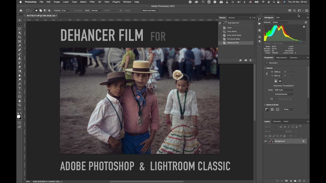Pick the Crop tool in toolbar

click(19, 37)
